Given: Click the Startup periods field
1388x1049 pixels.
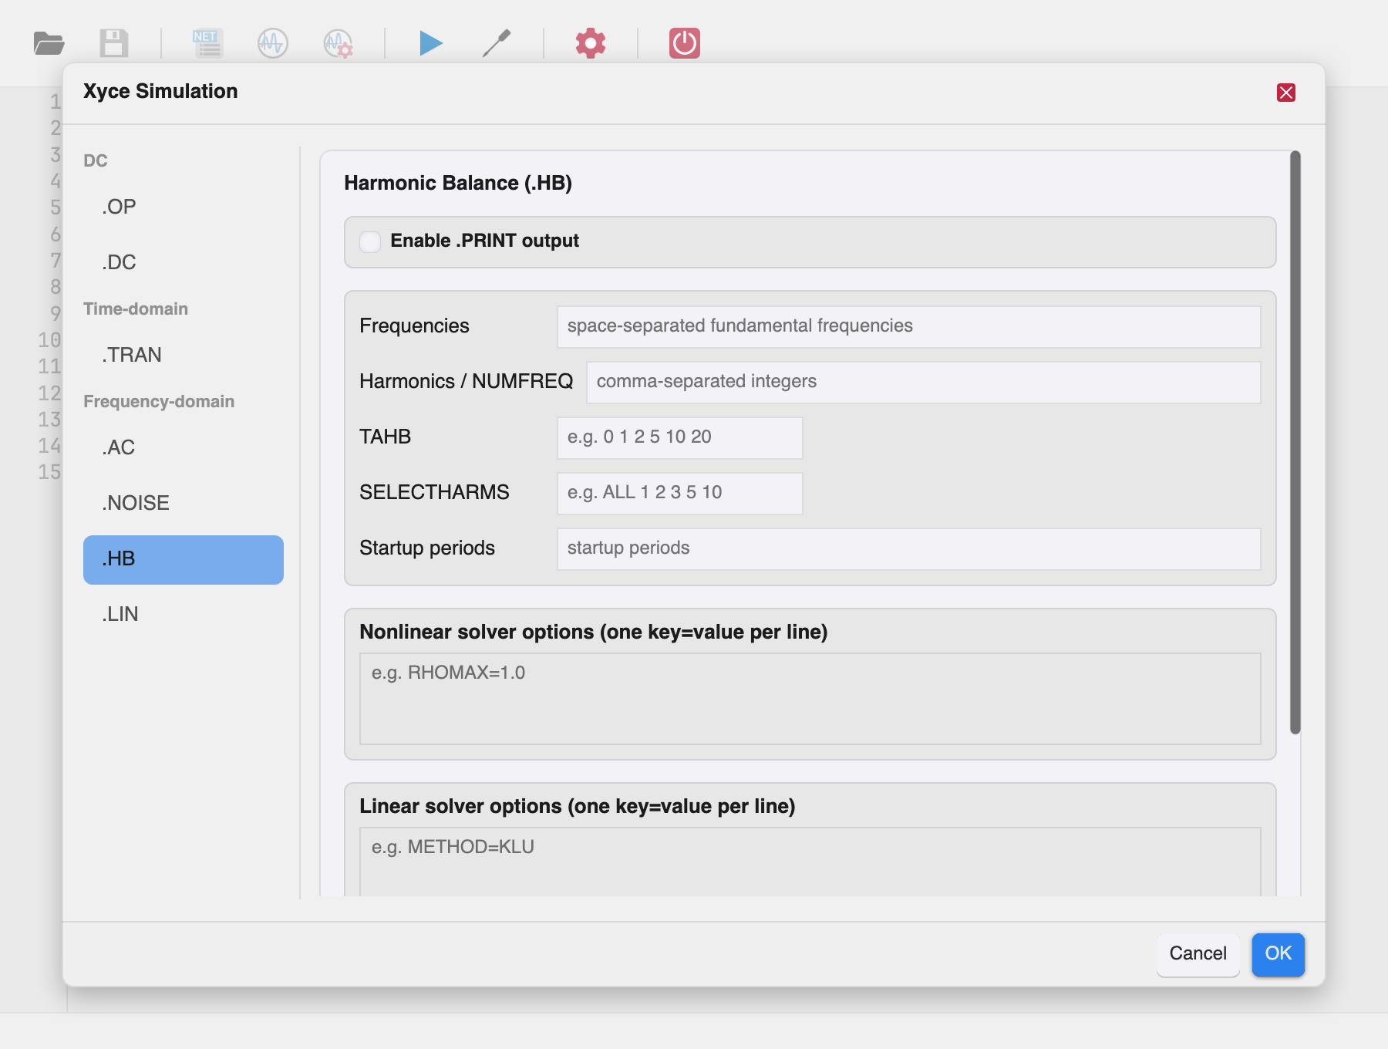Looking at the screenshot, I should [908, 548].
